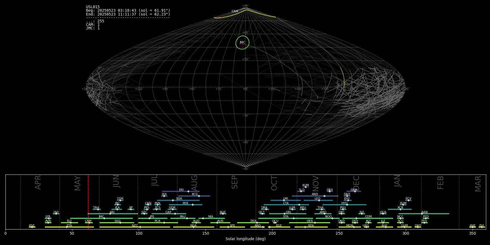Click the '...: 255' count line
Screen dimensions: 490x245
[x=95, y=21]
